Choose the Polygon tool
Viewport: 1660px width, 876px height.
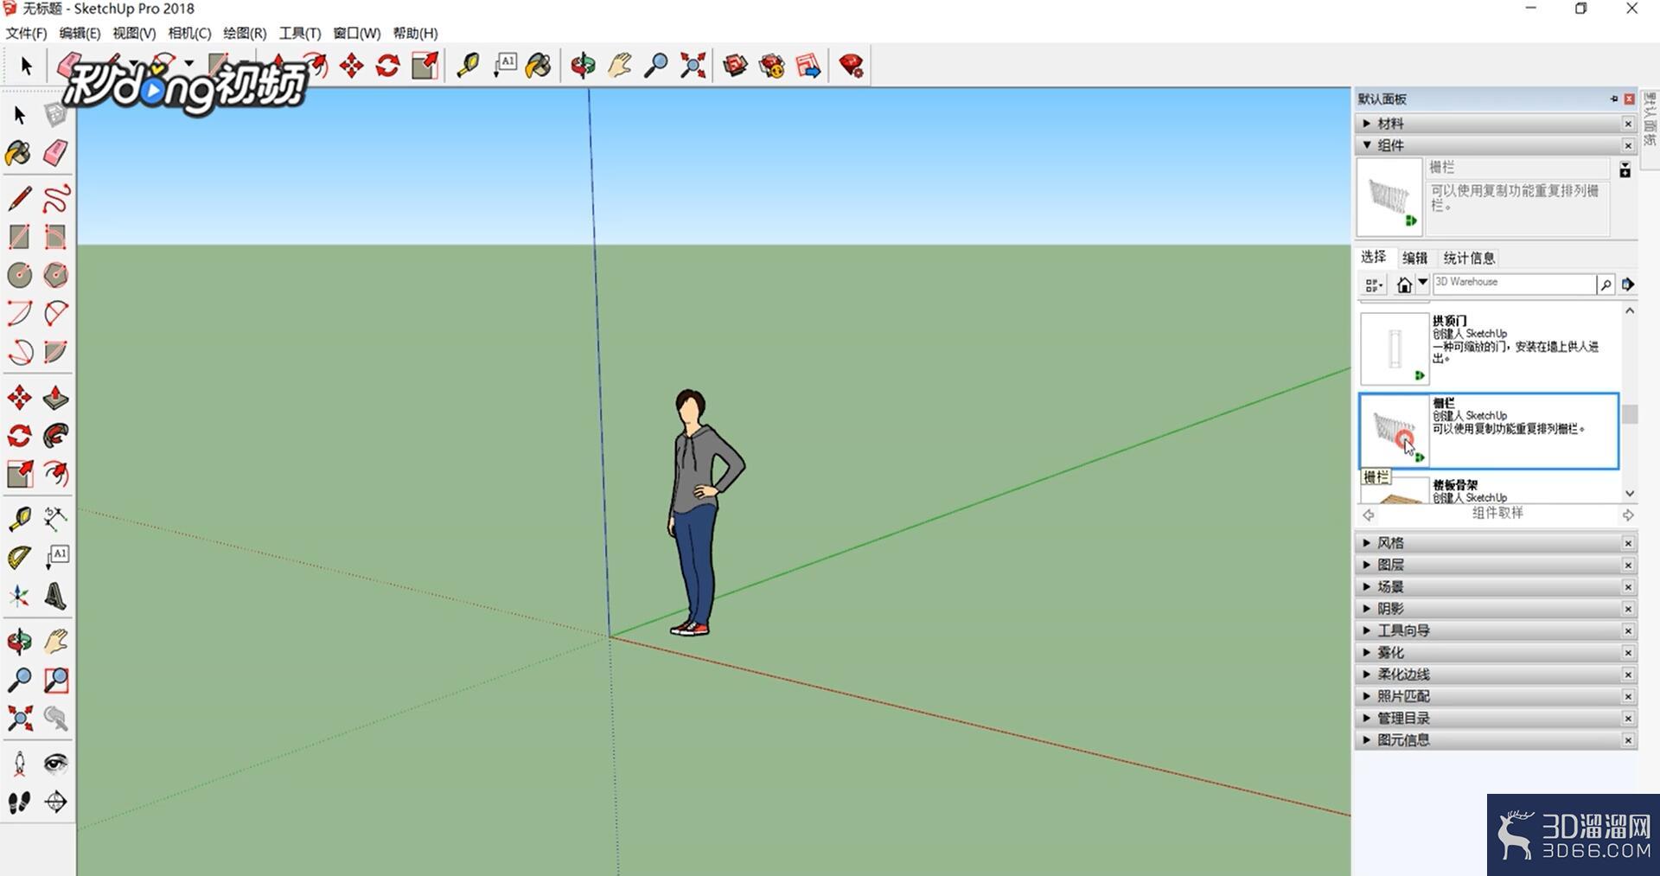coord(55,275)
